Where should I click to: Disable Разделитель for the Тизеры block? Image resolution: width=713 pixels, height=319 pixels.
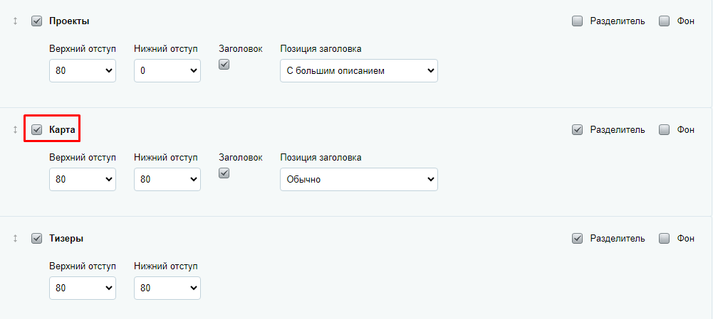(577, 238)
